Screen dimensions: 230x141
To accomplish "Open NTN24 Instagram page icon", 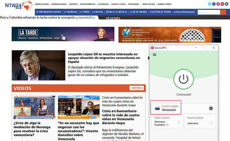I will click(x=218, y=4).
